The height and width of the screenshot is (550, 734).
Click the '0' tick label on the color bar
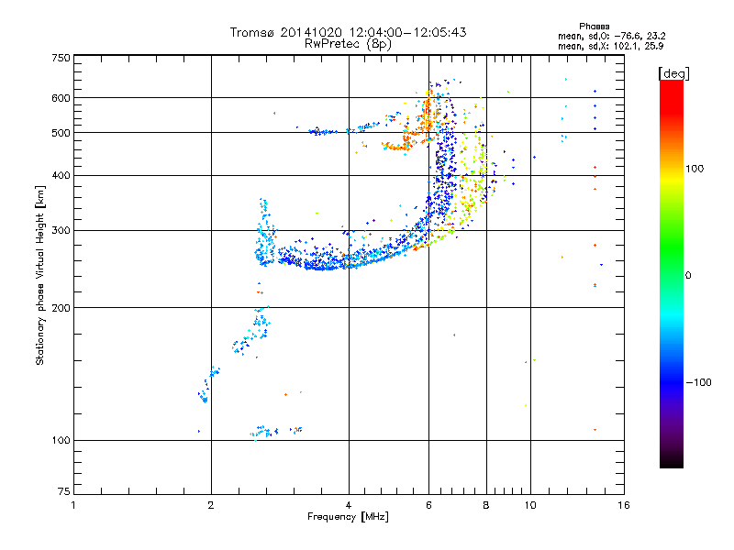[x=688, y=276]
